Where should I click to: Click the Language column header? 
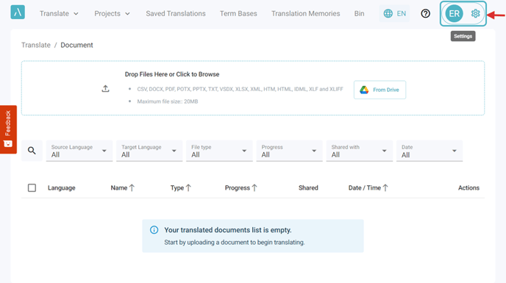click(x=61, y=187)
